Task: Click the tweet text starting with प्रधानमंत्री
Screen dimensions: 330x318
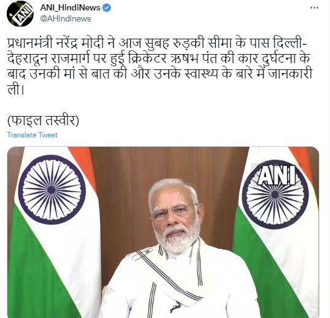Action: coord(160,67)
